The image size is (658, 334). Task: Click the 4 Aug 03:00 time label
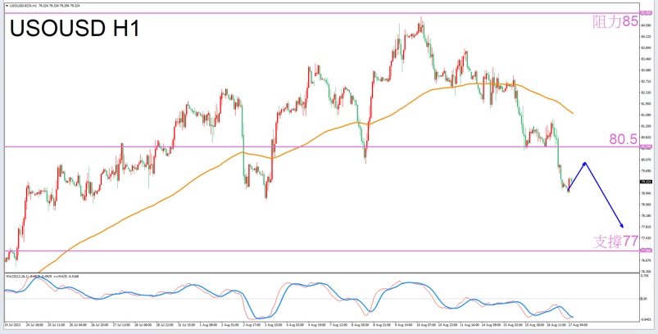[296, 325]
